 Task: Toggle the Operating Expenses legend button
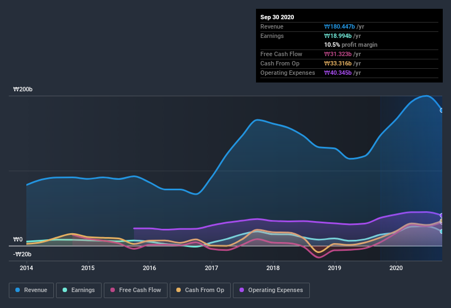tap(271, 290)
